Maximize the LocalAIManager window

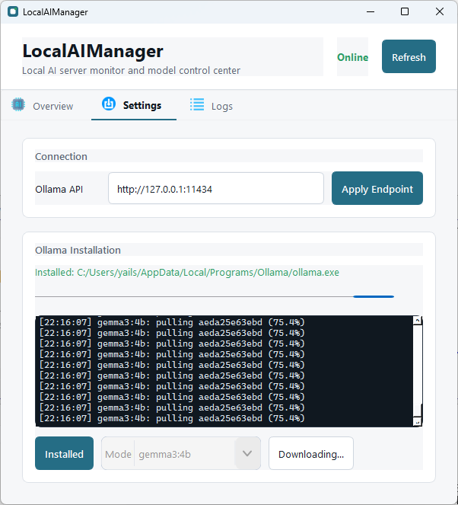(x=405, y=12)
